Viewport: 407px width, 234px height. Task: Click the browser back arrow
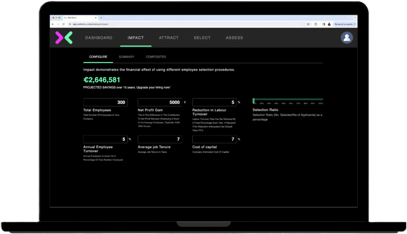click(53, 24)
